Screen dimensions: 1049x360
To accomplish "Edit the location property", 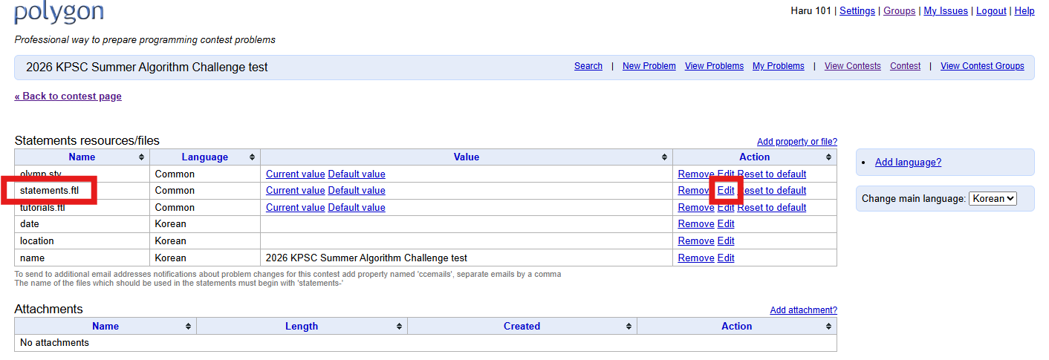I will click(x=726, y=241).
